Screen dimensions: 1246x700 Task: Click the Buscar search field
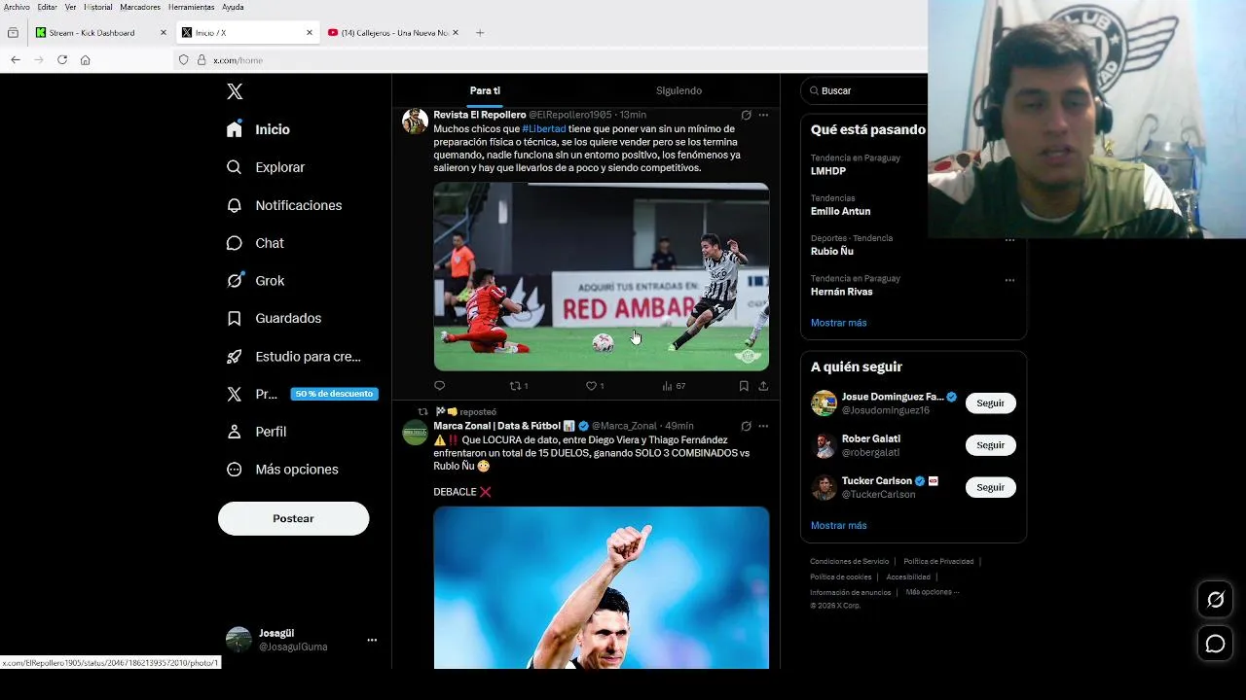(x=866, y=90)
